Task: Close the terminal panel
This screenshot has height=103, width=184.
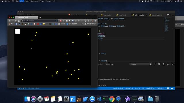Action: [172, 64]
